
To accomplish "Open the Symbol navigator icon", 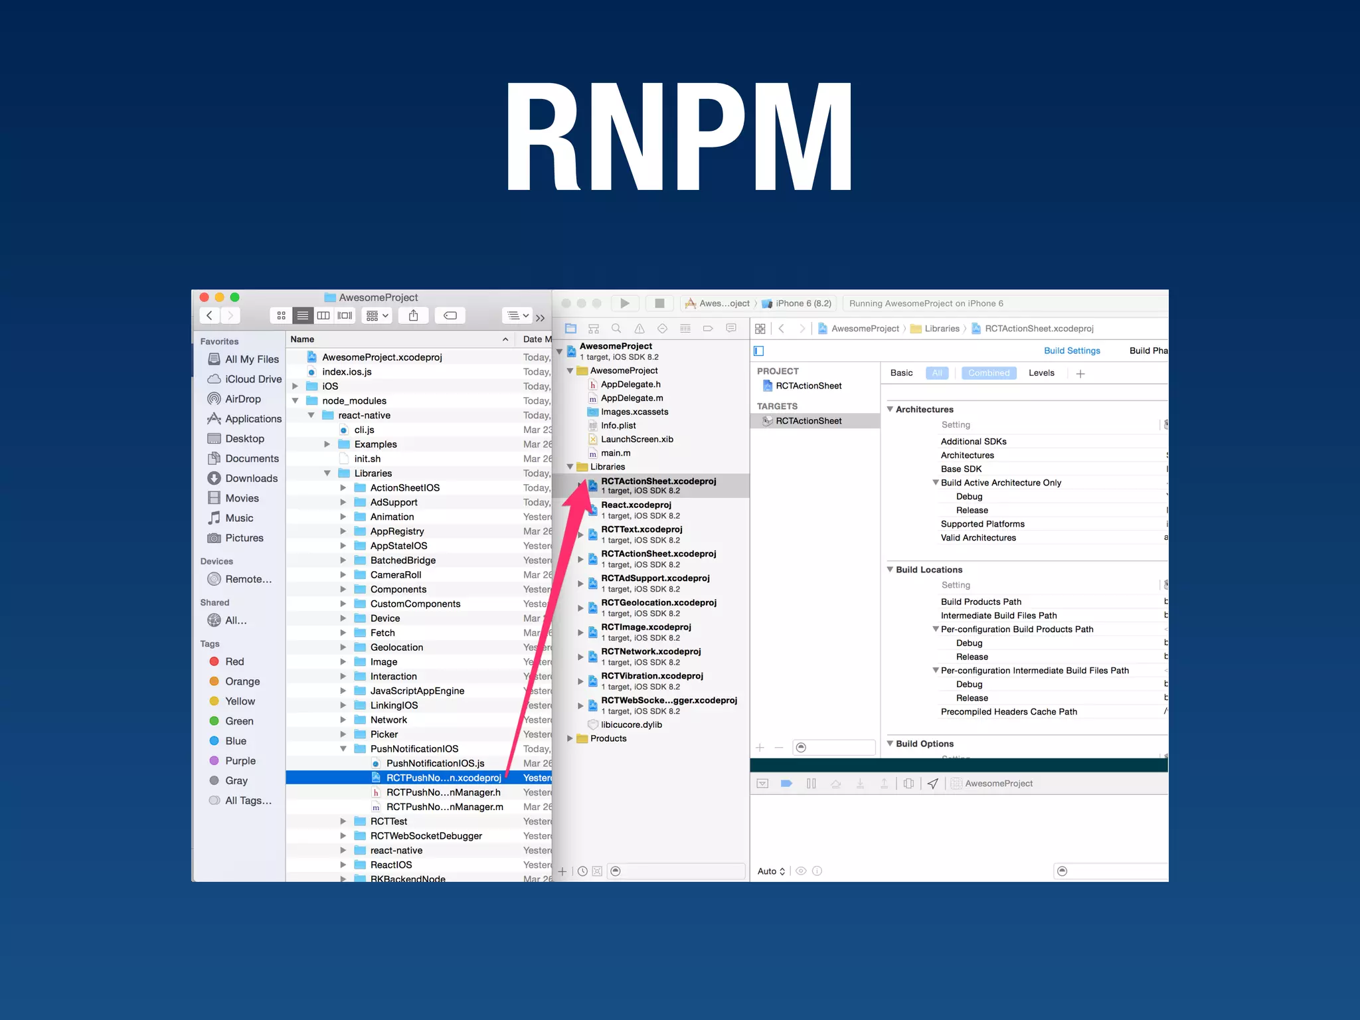I will (x=594, y=328).
